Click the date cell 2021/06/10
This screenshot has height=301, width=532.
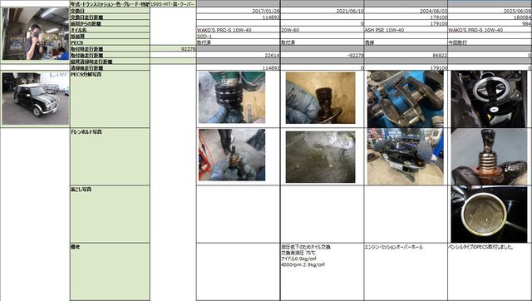coord(323,11)
